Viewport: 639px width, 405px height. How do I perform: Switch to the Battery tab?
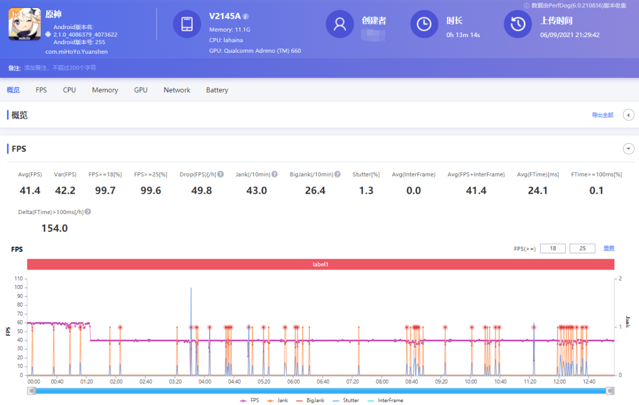217,90
